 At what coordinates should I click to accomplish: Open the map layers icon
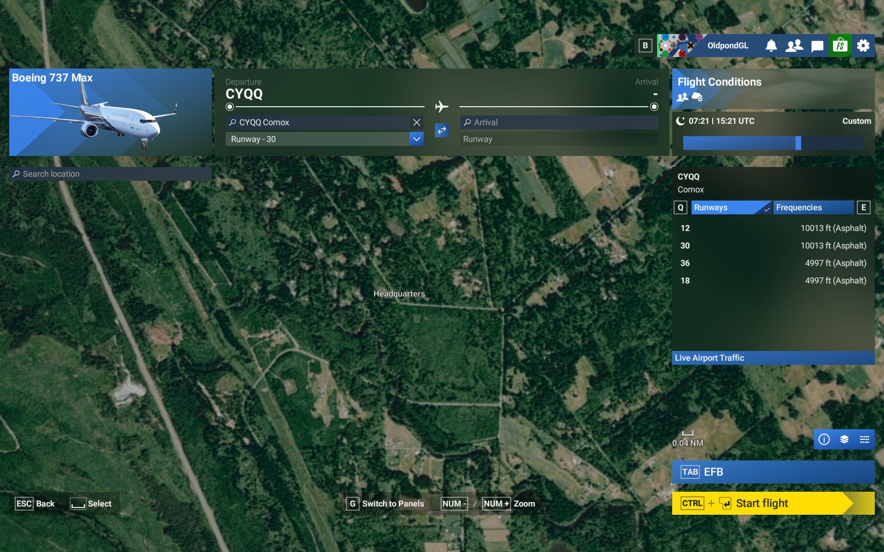pos(844,439)
